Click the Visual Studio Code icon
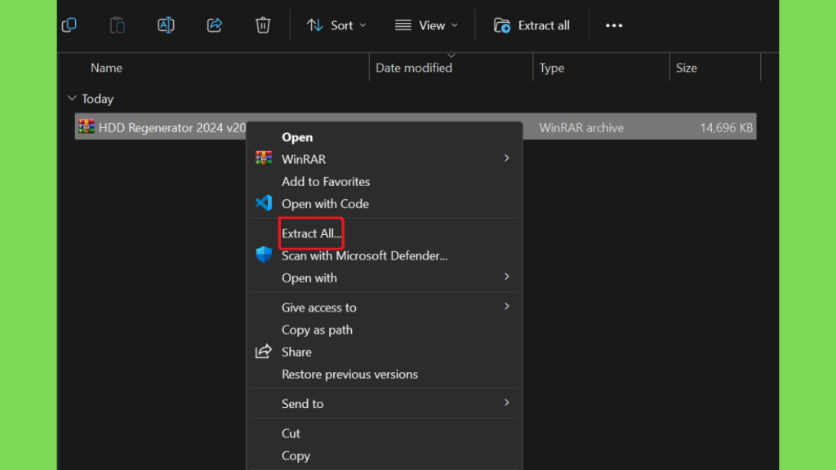This screenshot has width=836, height=470. click(264, 204)
